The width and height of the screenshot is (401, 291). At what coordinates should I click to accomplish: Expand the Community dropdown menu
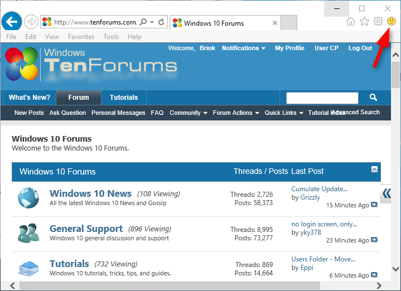(x=188, y=113)
